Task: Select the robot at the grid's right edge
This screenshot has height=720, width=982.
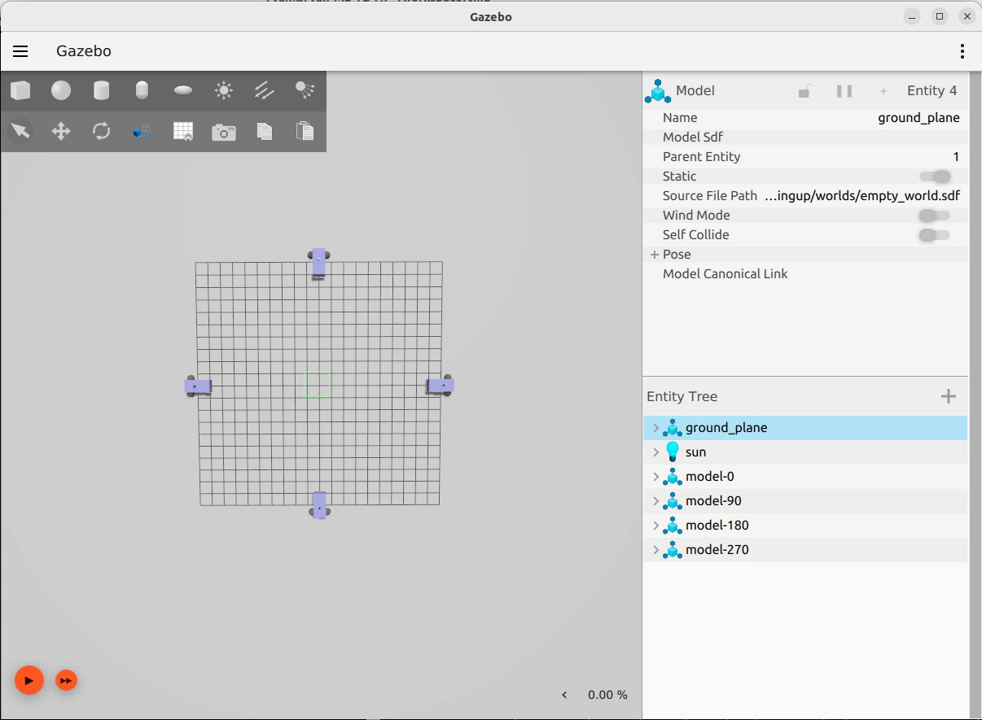Action: click(x=440, y=386)
